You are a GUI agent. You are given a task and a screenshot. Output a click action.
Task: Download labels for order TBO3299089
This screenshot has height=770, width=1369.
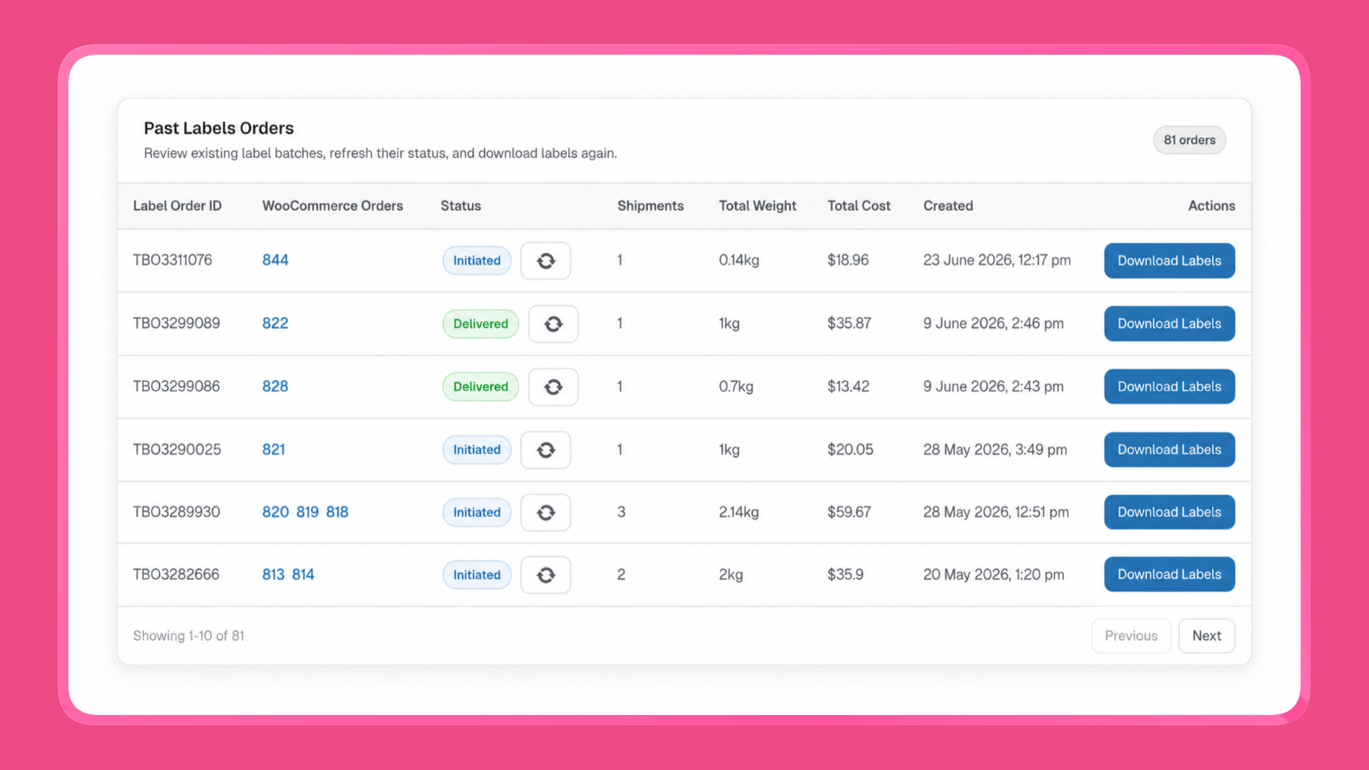[x=1169, y=324]
